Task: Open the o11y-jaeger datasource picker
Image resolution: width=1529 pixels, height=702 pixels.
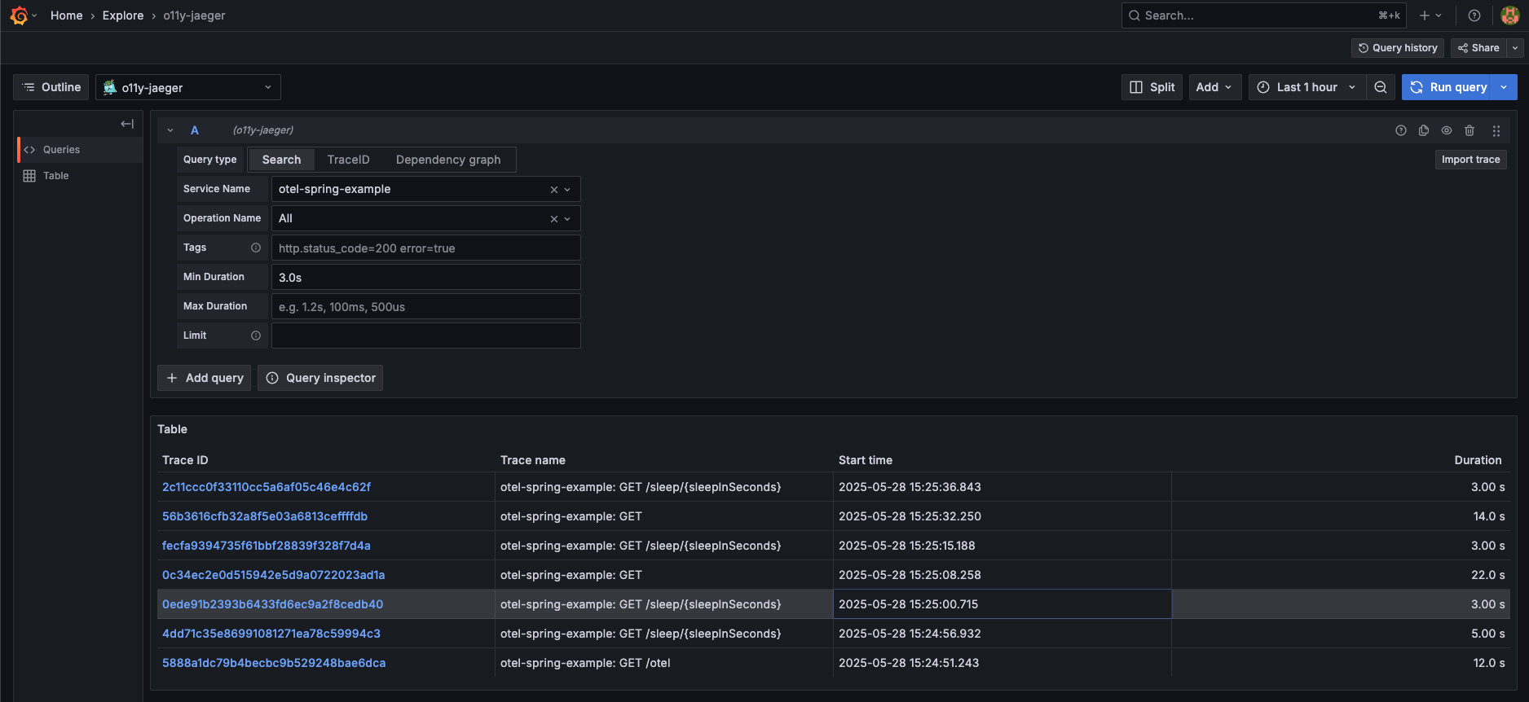Action: (188, 87)
